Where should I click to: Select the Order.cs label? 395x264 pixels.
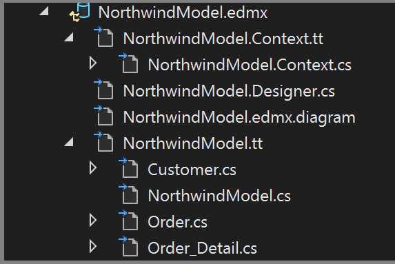(x=178, y=222)
